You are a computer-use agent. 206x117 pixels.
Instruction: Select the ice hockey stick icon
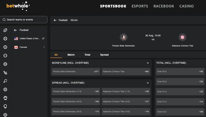5,73
